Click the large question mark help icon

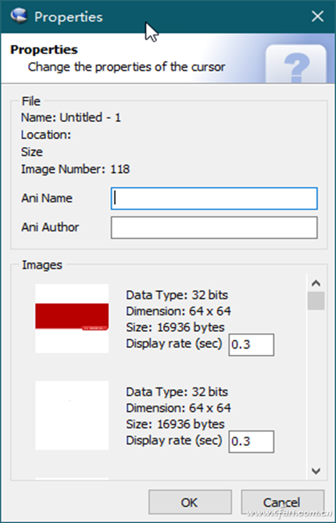pyautogui.click(x=296, y=65)
